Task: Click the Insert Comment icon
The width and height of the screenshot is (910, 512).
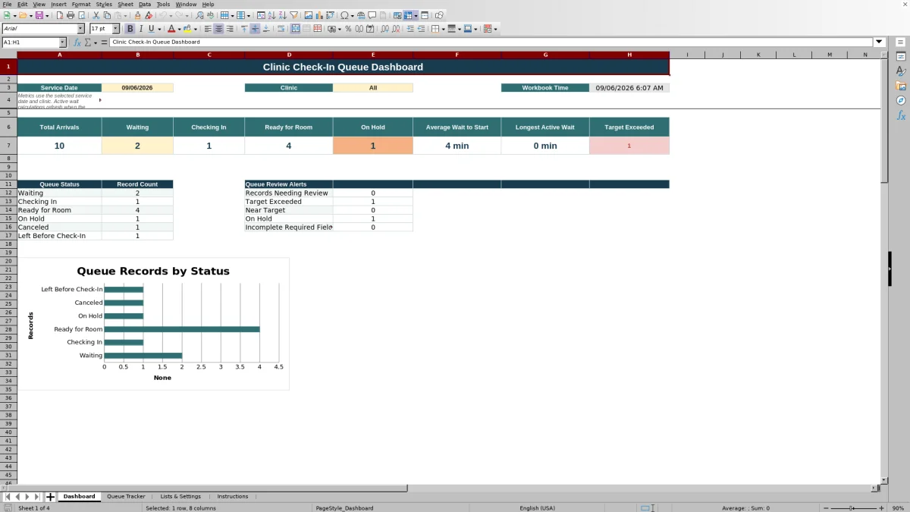Action: [x=372, y=15]
